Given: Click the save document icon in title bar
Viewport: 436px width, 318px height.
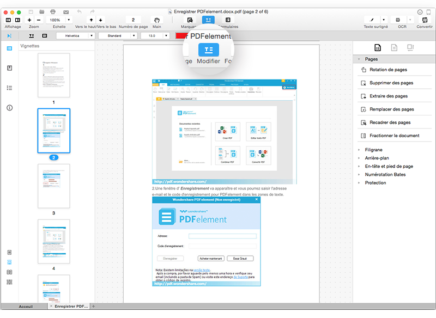Looking at the screenshot, I should (x=31, y=11).
